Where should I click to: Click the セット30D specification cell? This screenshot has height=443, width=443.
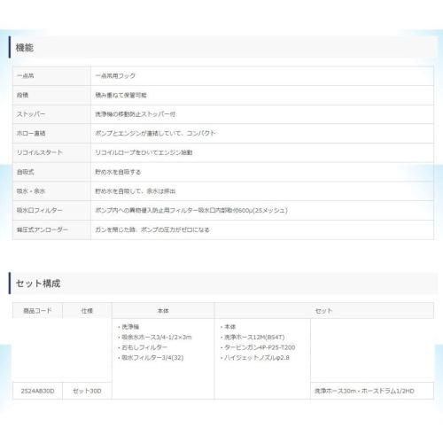click(87, 391)
